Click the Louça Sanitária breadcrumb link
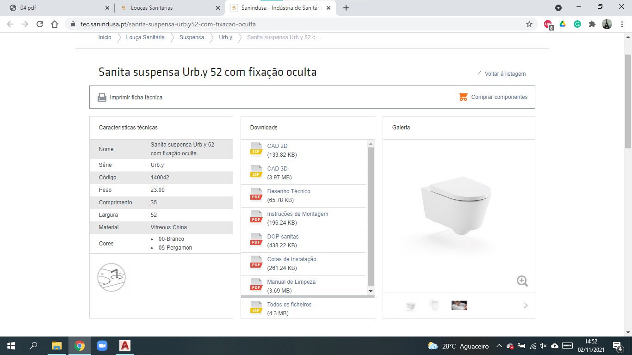 click(x=145, y=37)
